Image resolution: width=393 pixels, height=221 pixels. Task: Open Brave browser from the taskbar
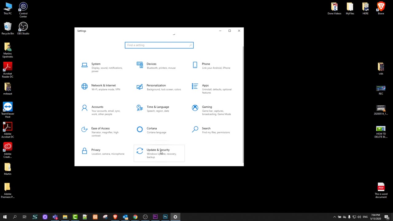point(115,217)
